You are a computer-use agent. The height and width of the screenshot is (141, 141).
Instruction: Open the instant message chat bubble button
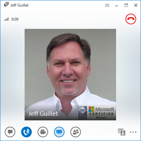pos(10,132)
